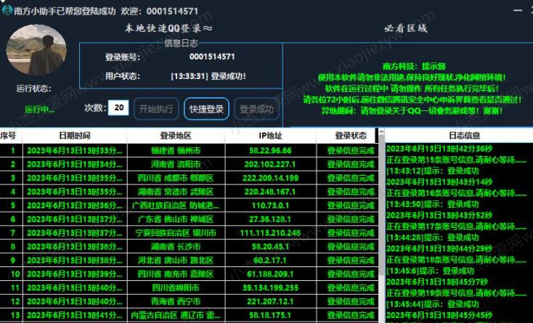The image size is (533, 323).
Task: Select IP cell 220.248.167.1
Action: 270,192
